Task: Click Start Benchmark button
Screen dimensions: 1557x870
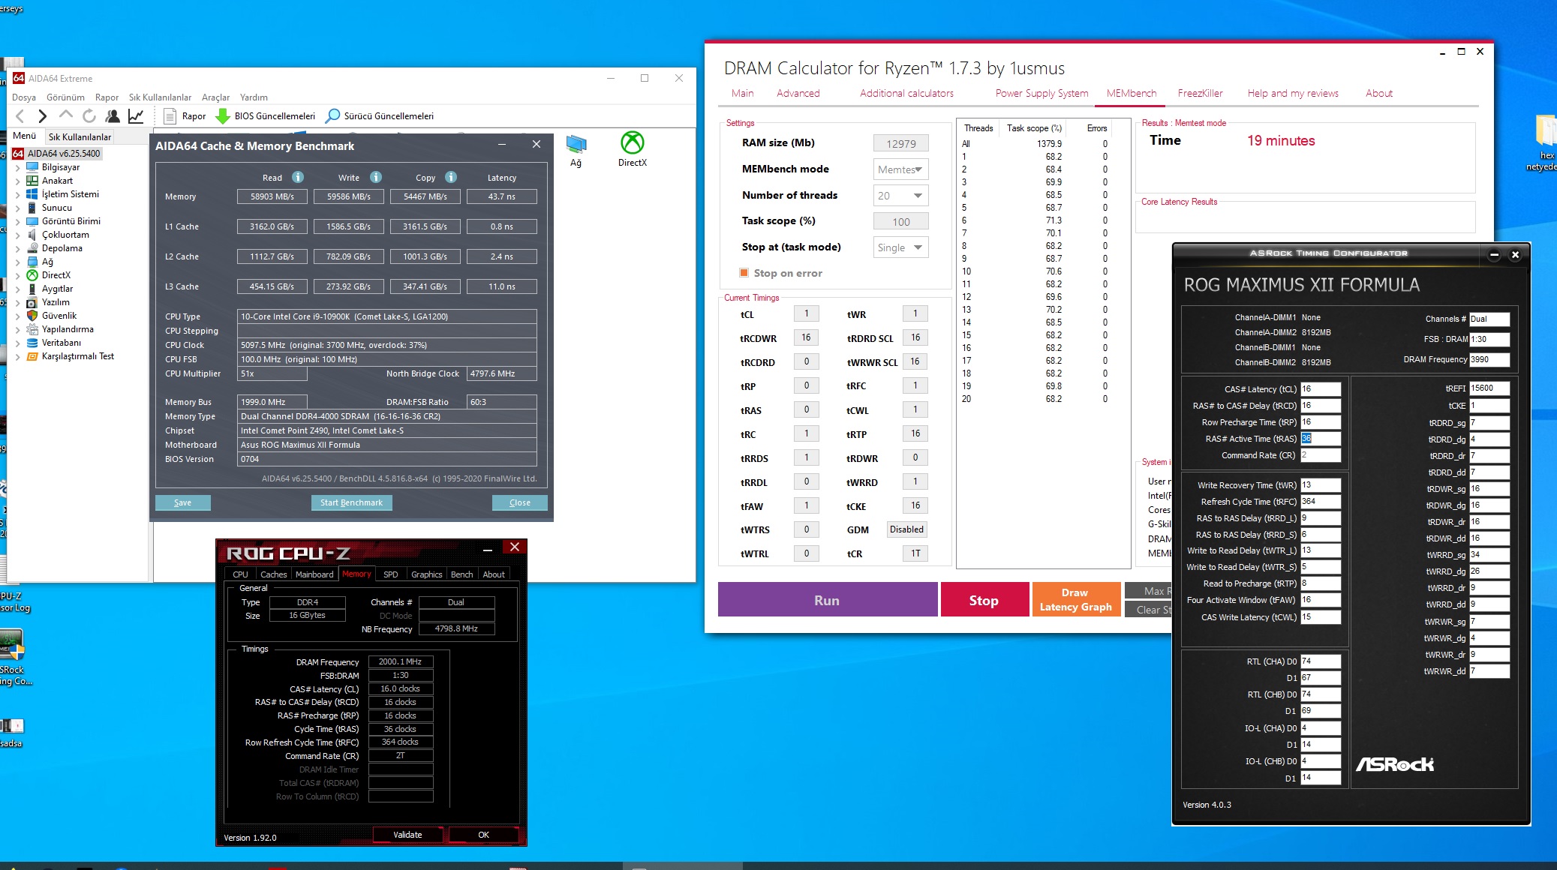Action: point(351,502)
